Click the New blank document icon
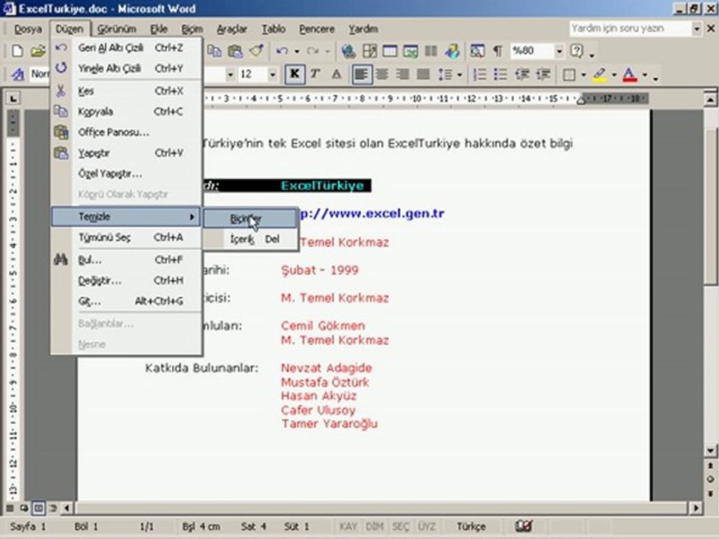This screenshot has width=719, height=539. point(17,51)
